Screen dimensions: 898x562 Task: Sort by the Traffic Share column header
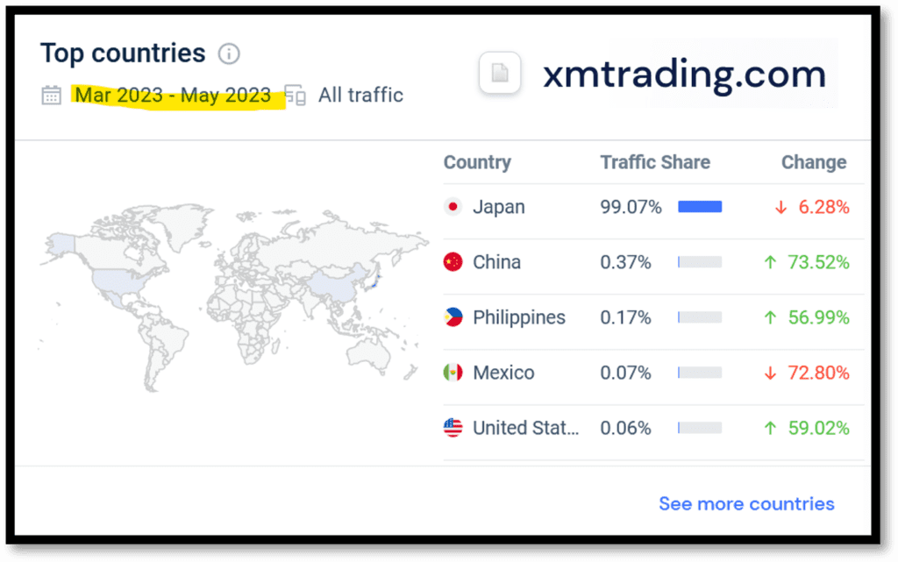pos(655,162)
